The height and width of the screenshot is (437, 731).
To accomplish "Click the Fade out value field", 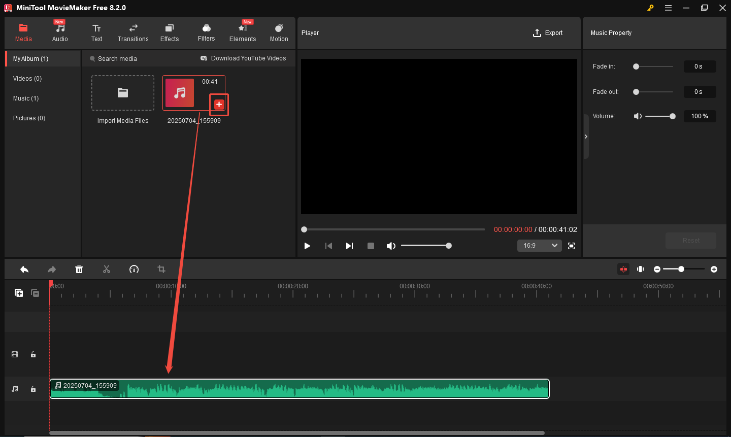I will [699, 92].
